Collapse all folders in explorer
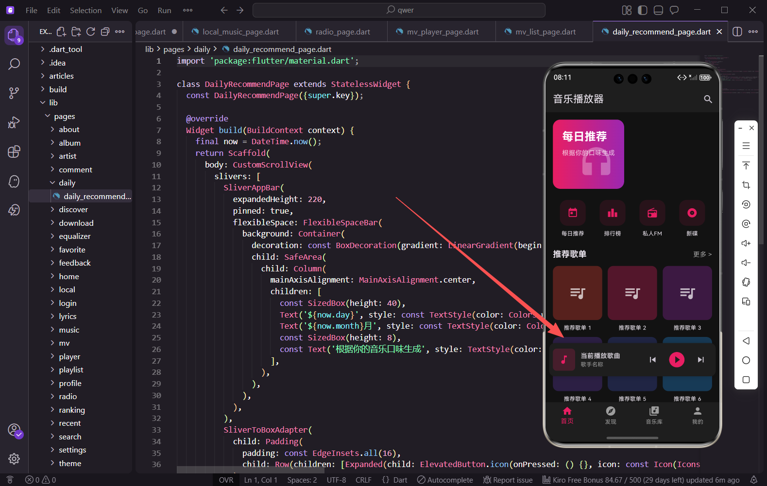 pos(105,32)
